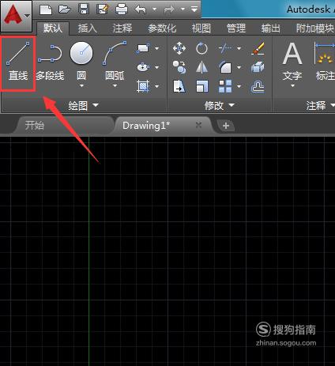Select the Erase tool
This screenshot has width=335, height=366.
click(258, 47)
